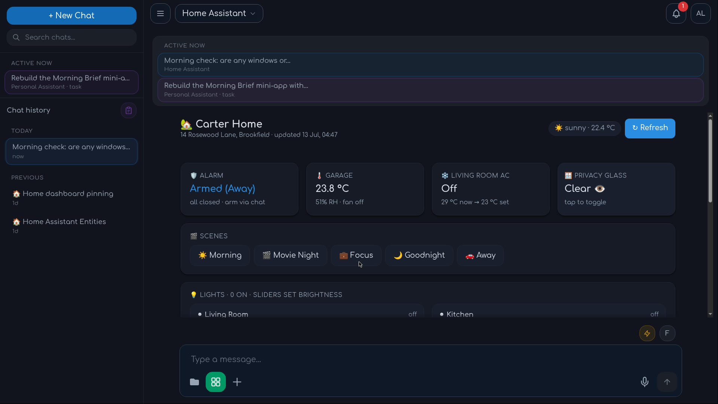
Task: Open the Home dashboard pinning chat
Action: [71, 198]
